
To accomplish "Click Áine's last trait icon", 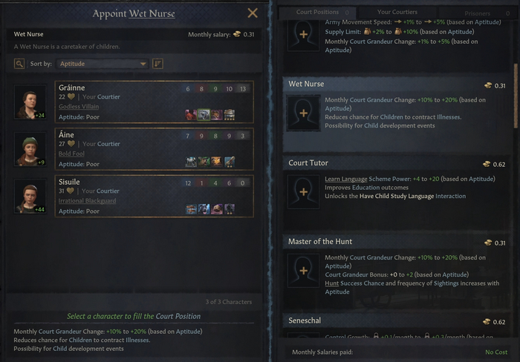I will tap(230, 162).
